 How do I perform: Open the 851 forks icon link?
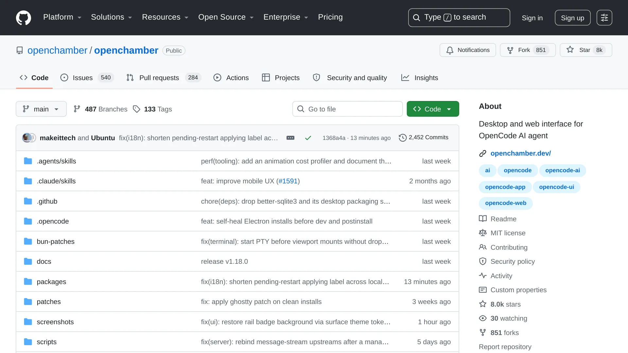[x=483, y=333]
